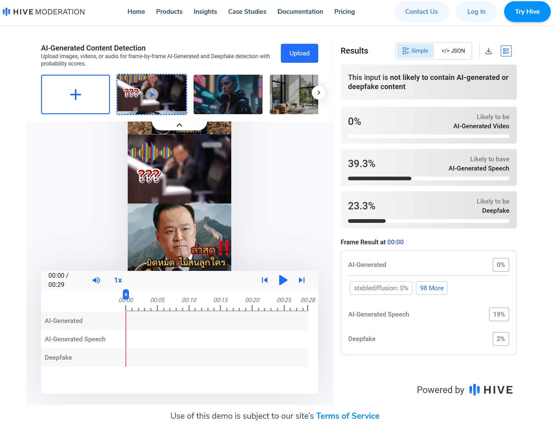Open the Home page
555x431 pixels.
click(x=136, y=12)
